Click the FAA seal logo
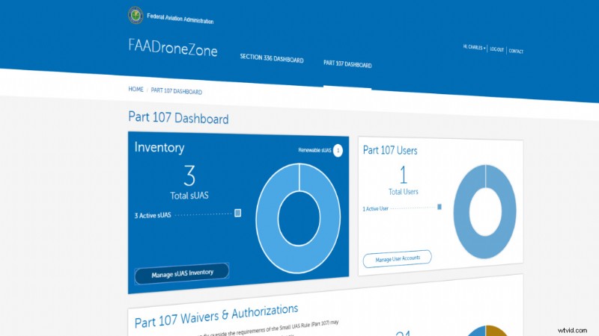 pyautogui.click(x=136, y=15)
